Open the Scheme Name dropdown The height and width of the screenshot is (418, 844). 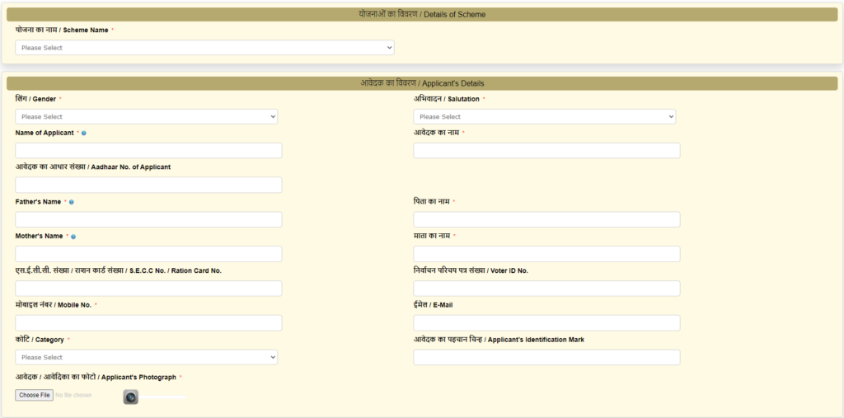click(204, 47)
